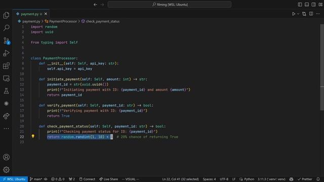Open editor More Actions ellipsis
Screen dimensions: 324x182
(318, 14)
